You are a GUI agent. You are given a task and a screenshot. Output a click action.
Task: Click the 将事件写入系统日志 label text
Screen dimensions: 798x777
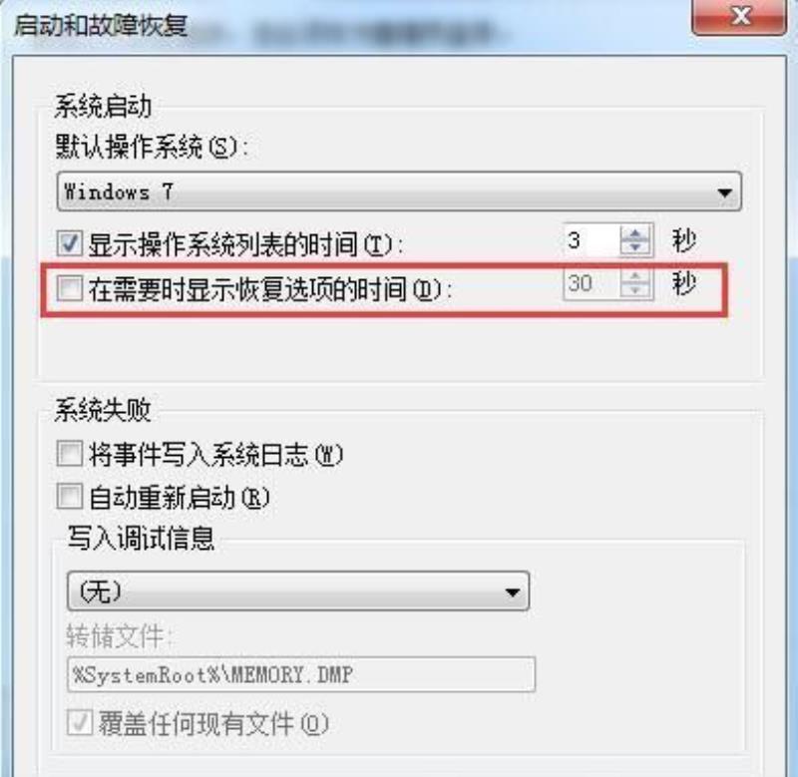[x=215, y=455]
